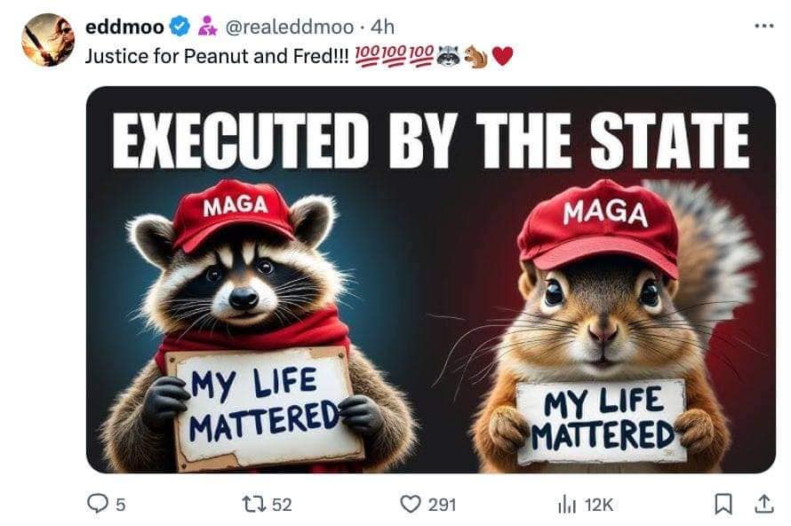The image size is (791, 526).
Task: Click the 'Justice for Peanut and Fred' text
Action: pos(218,56)
